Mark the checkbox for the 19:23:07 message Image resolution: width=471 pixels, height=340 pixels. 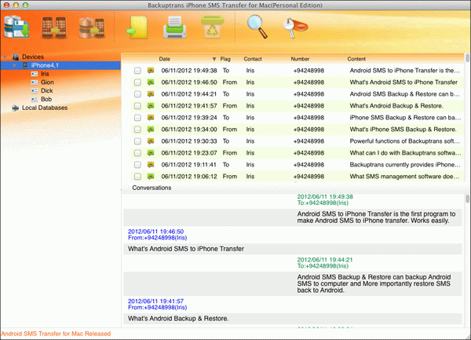coord(137,153)
